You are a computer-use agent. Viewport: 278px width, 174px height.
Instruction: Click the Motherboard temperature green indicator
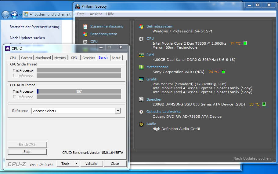(x=223, y=72)
